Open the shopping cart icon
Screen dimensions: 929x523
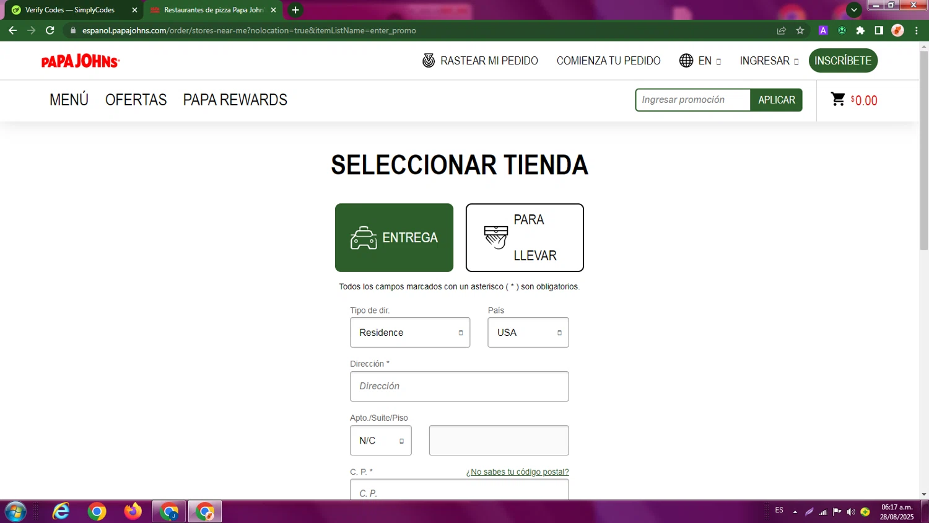[838, 99]
